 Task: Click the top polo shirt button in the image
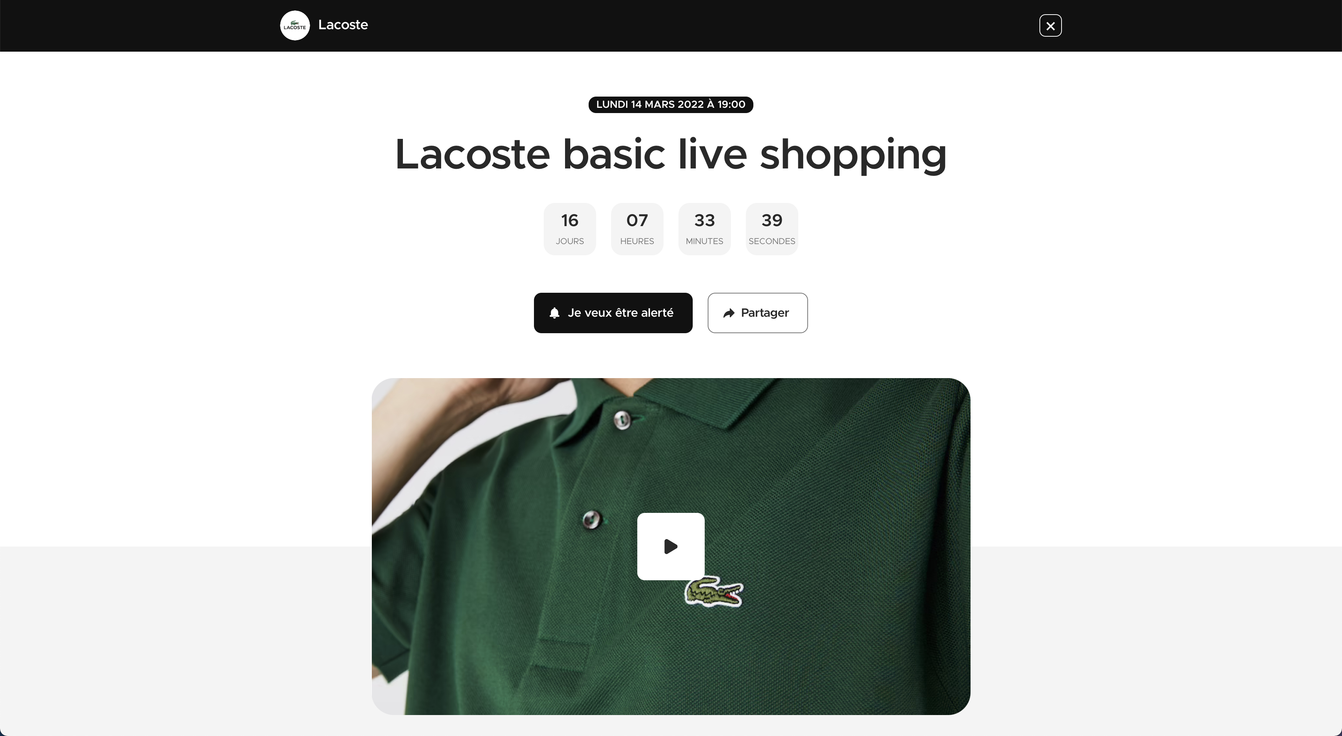click(622, 420)
